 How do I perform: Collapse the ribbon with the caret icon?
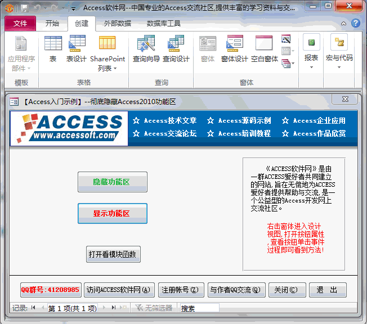[343, 24]
